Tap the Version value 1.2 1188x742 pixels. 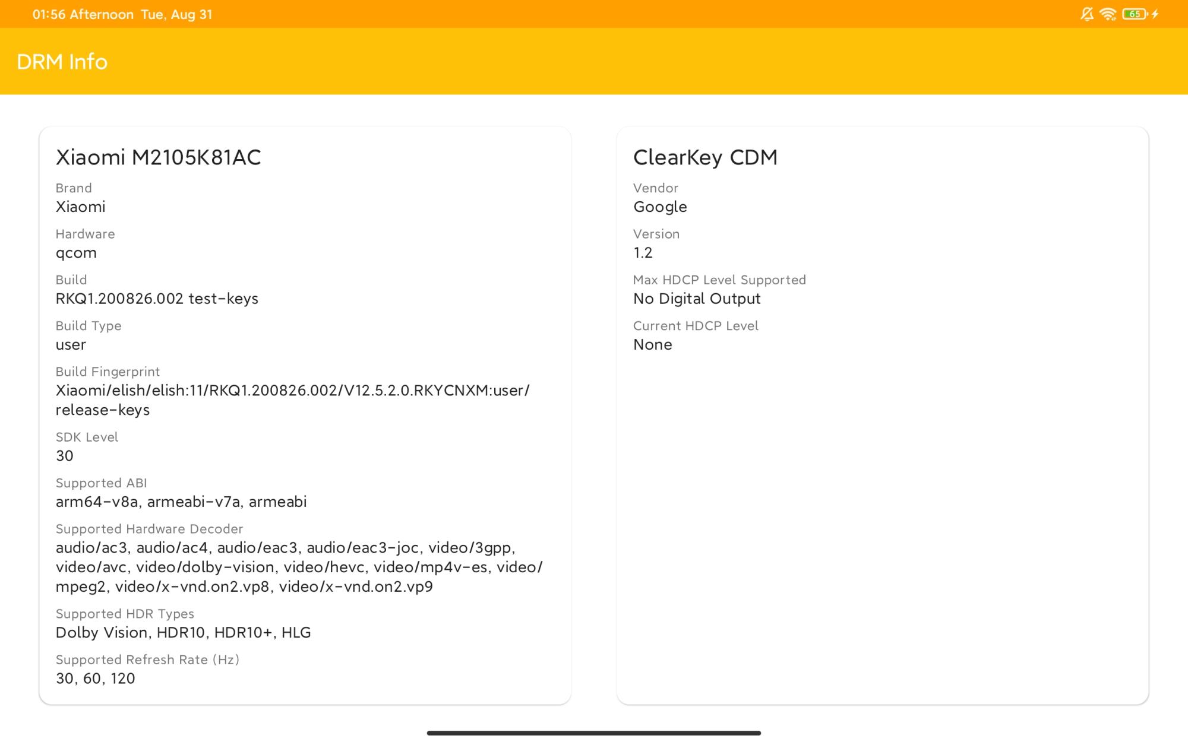(643, 253)
